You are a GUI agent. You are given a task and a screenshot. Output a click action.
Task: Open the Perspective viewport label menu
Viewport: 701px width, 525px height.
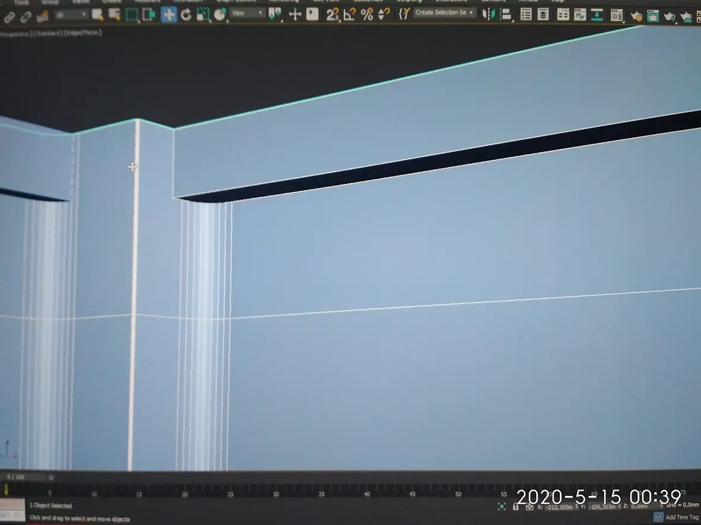(x=15, y=34)
